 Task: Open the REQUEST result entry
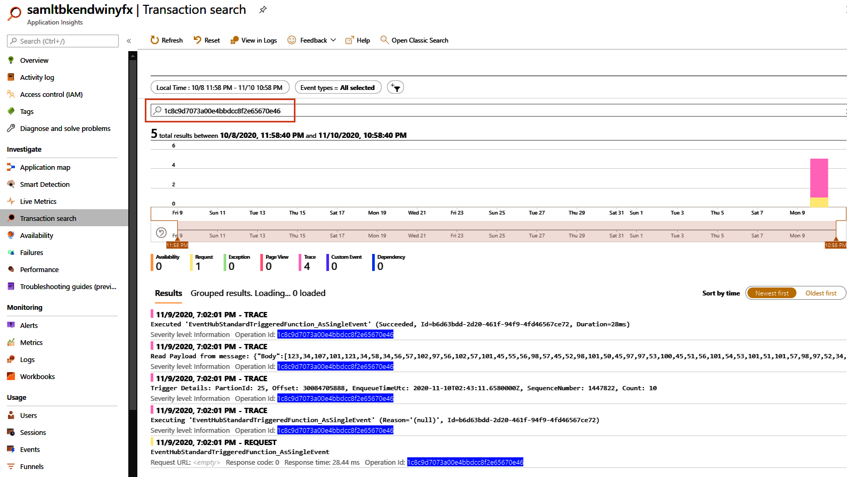pyautogui.click(x=498, y=453)
